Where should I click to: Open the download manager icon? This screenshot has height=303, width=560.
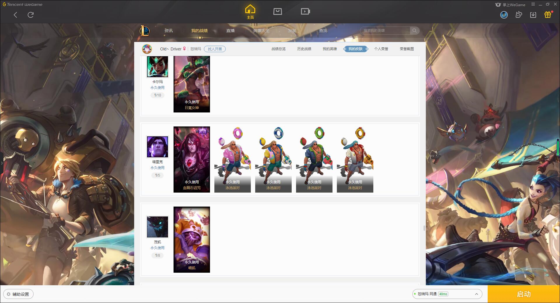pos(533,15)
